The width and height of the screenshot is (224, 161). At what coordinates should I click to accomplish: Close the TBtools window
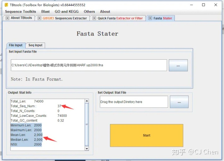pos(216,5)
